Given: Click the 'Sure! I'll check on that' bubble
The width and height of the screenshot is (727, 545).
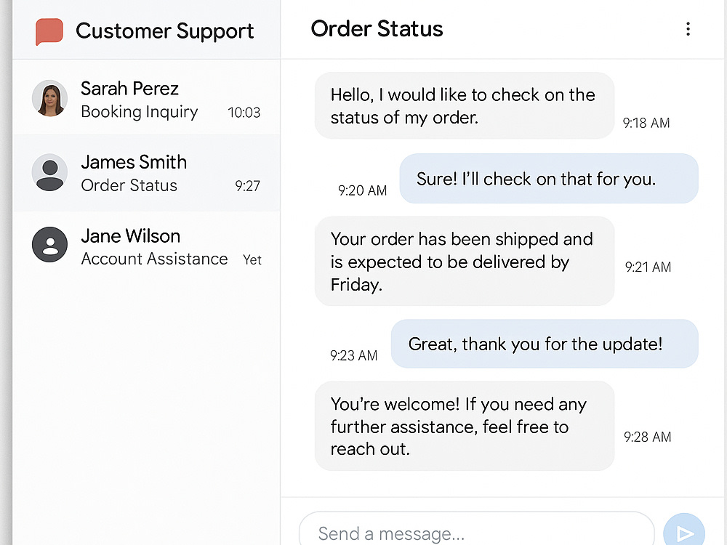Looking at the screenshot, I should (x=549, y=179).
